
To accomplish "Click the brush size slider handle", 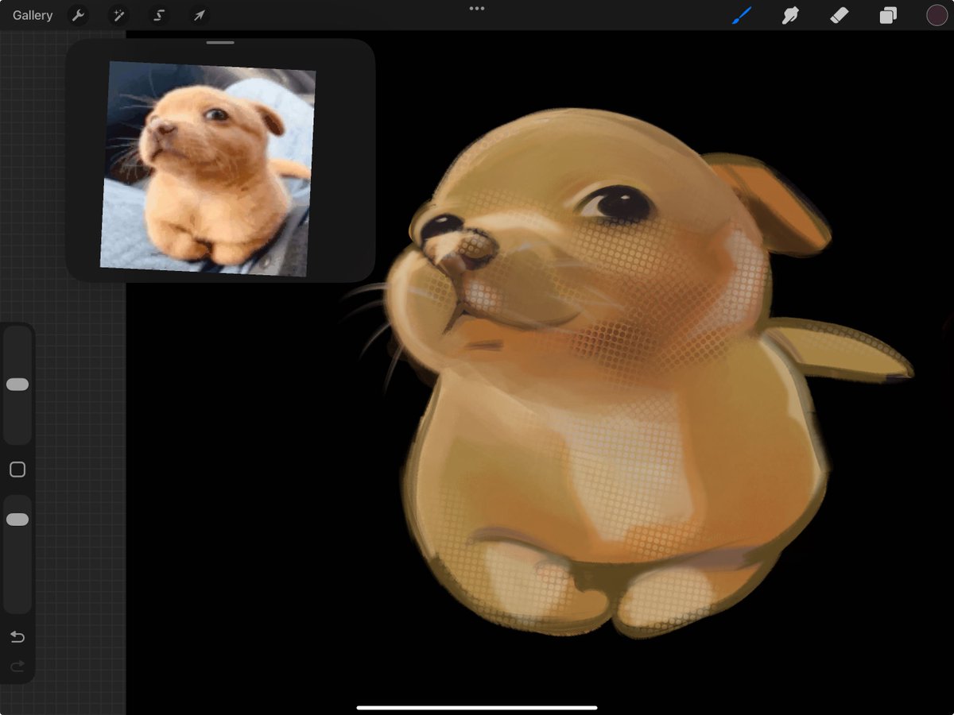I will [x=17, y=385].
